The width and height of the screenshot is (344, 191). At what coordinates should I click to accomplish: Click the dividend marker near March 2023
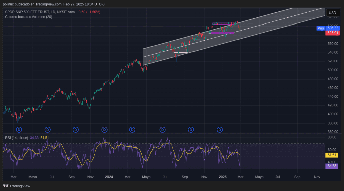click(x=19, y=130)
